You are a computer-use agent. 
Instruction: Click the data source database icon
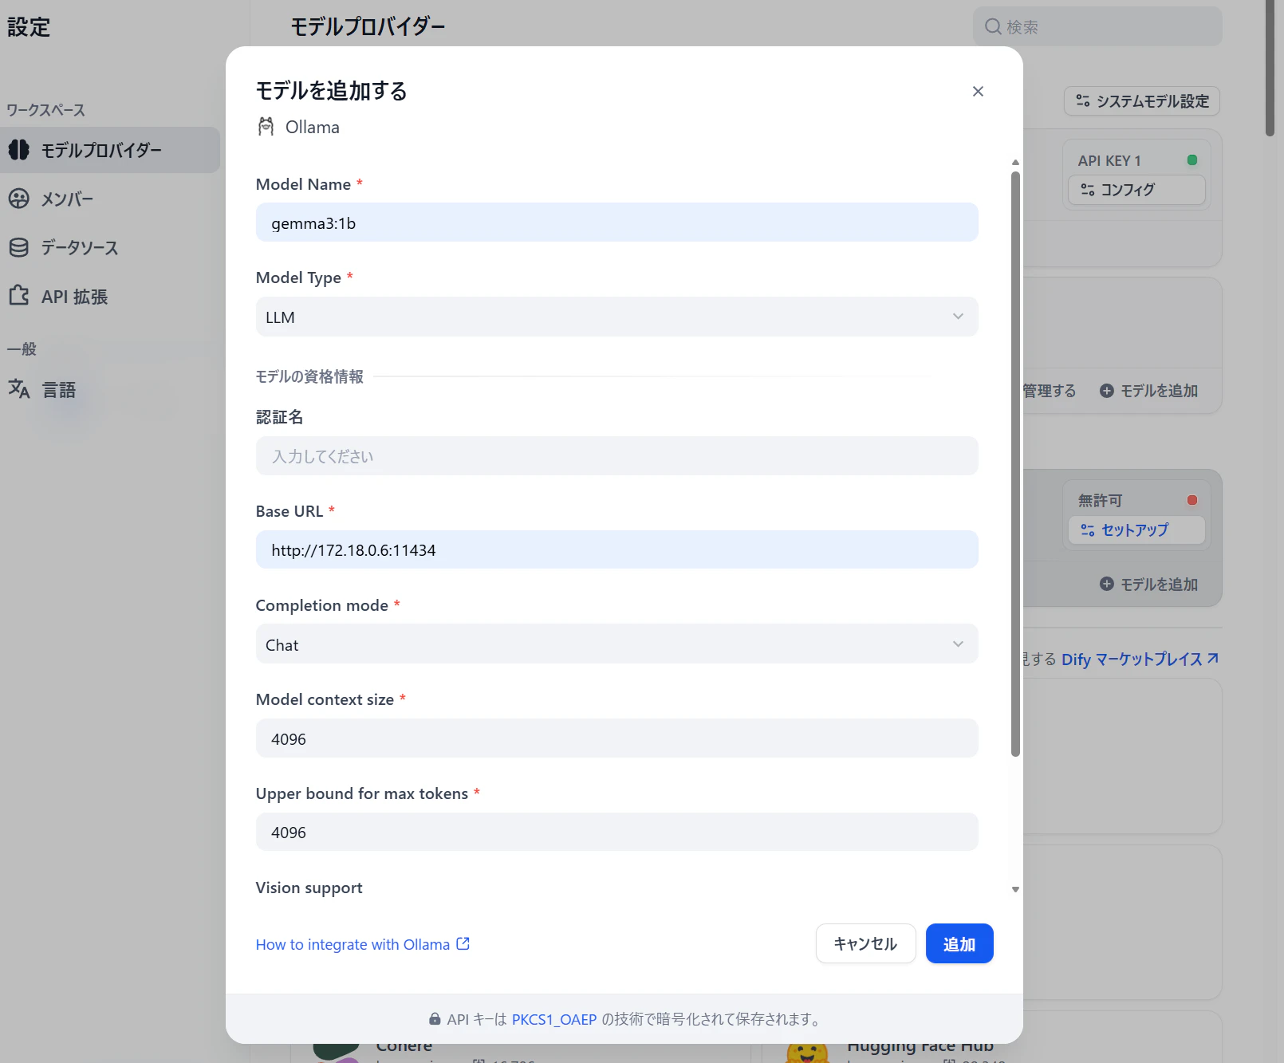pos(19,247)
